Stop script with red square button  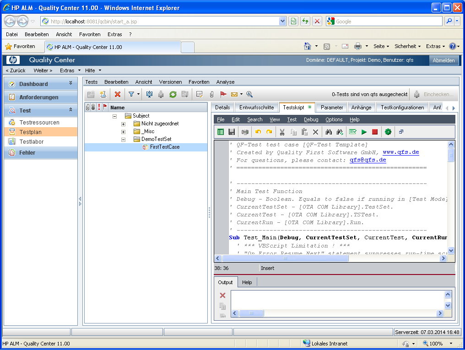(375, 132)
